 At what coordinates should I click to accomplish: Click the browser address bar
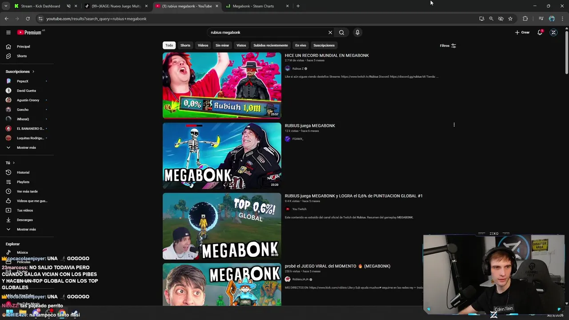click(258, 19)
